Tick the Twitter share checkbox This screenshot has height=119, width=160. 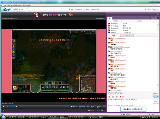pos(109,93)
